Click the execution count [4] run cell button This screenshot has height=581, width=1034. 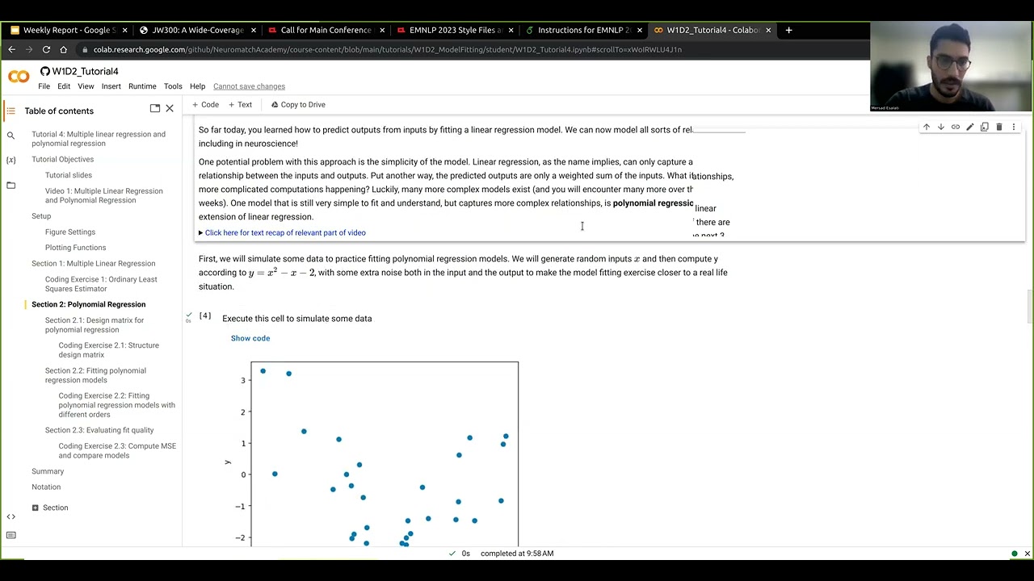[205, 316]
